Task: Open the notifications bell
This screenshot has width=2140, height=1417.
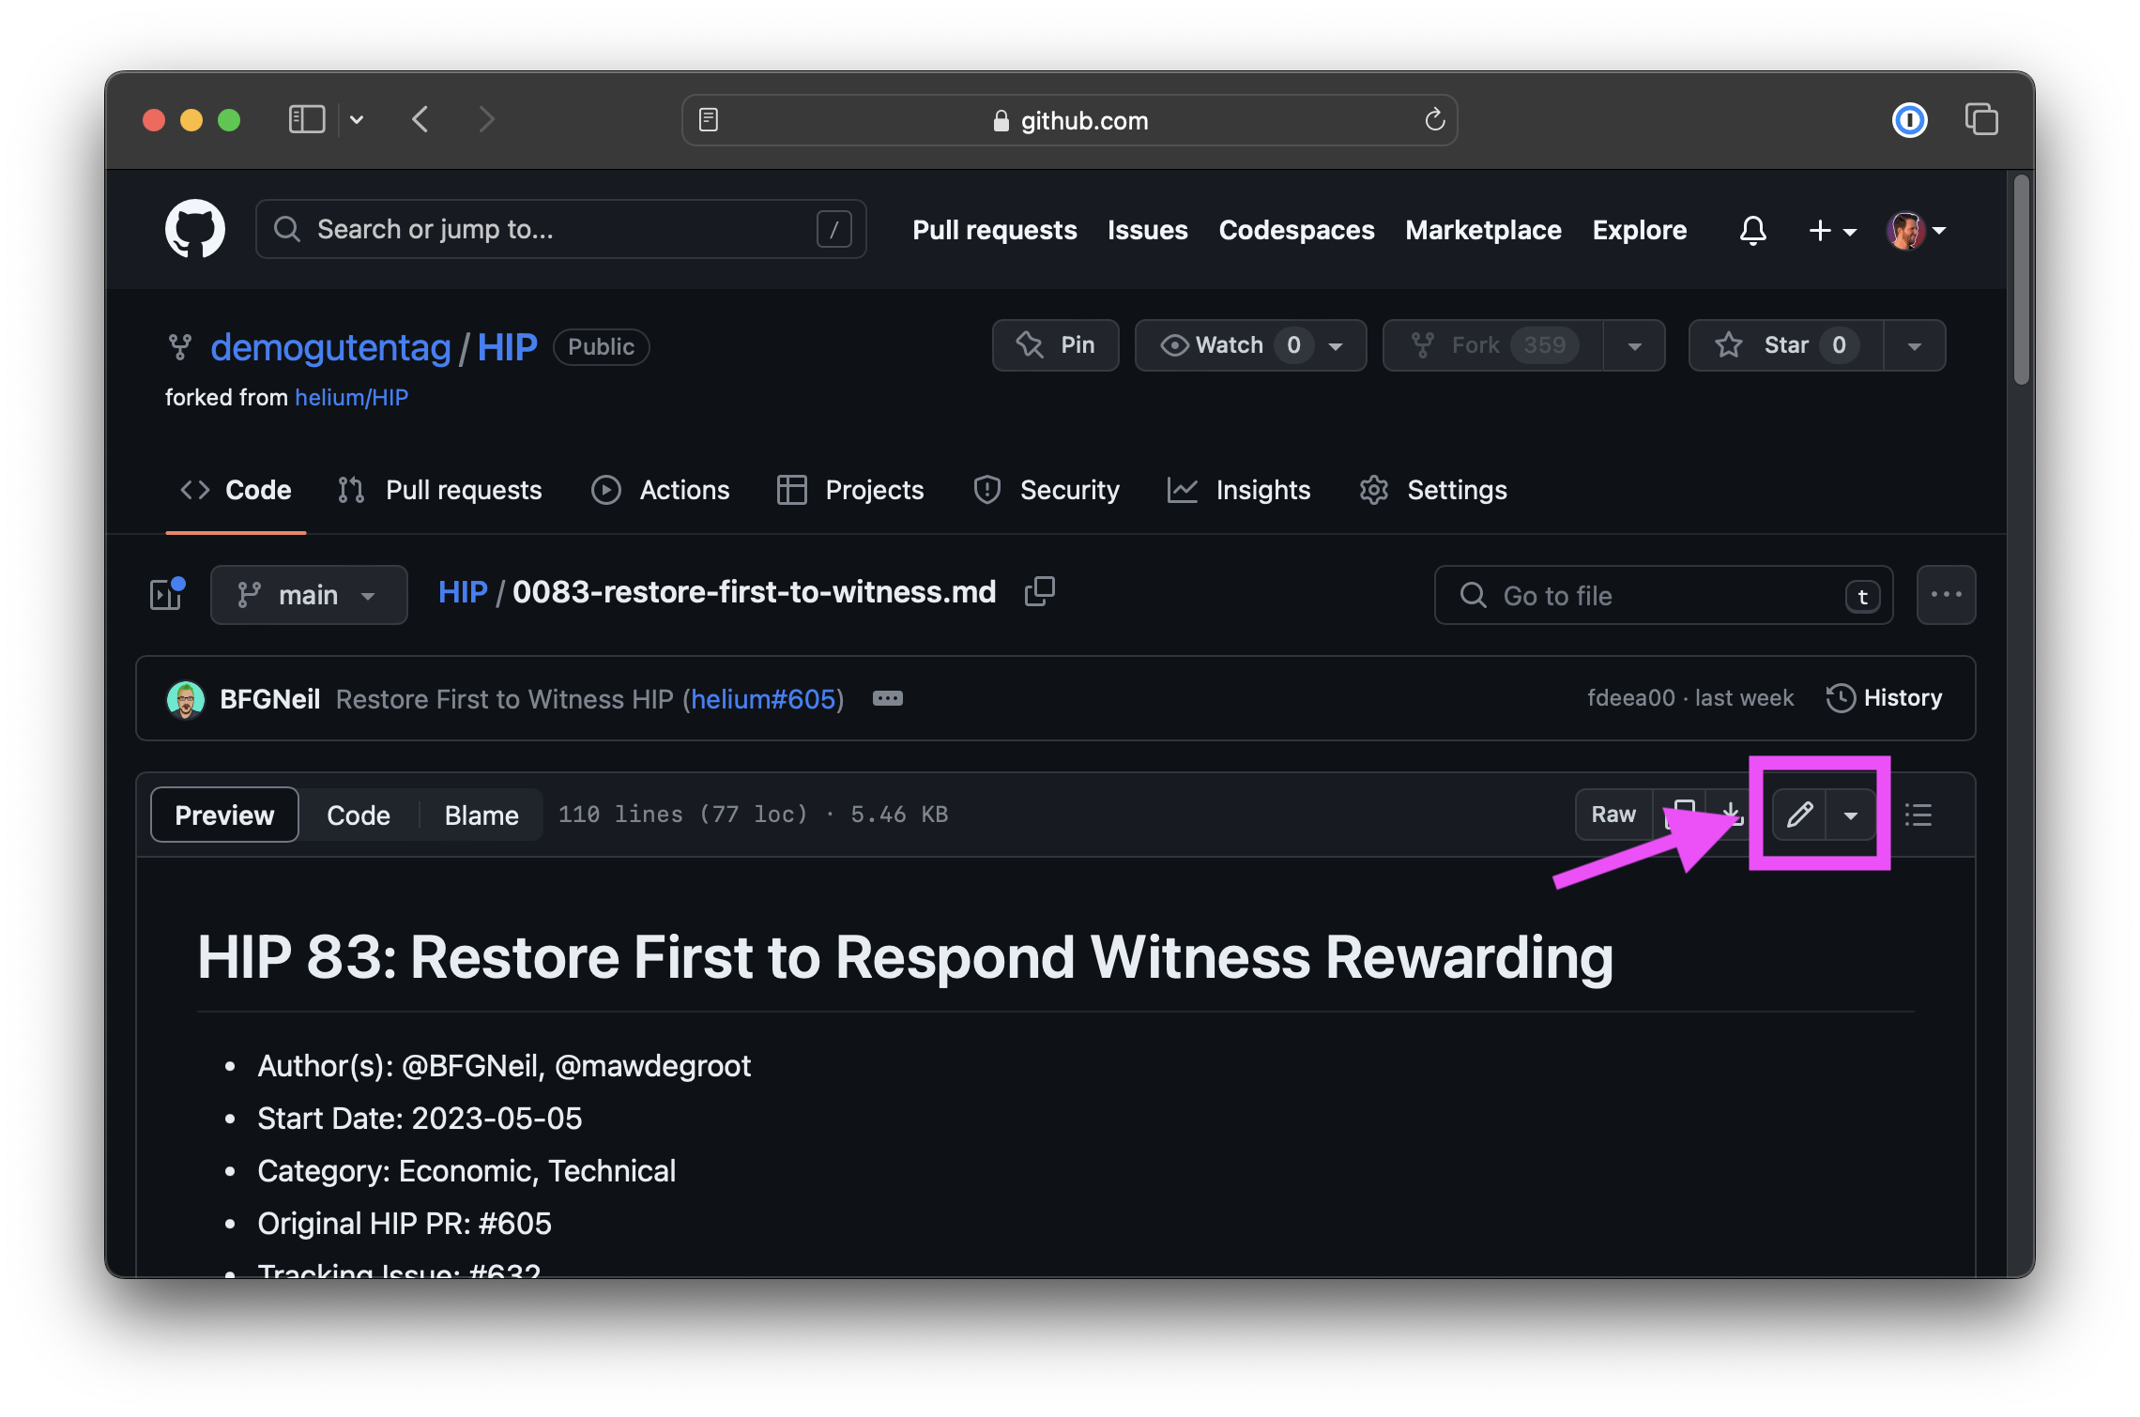Action: coord(1752,230)
